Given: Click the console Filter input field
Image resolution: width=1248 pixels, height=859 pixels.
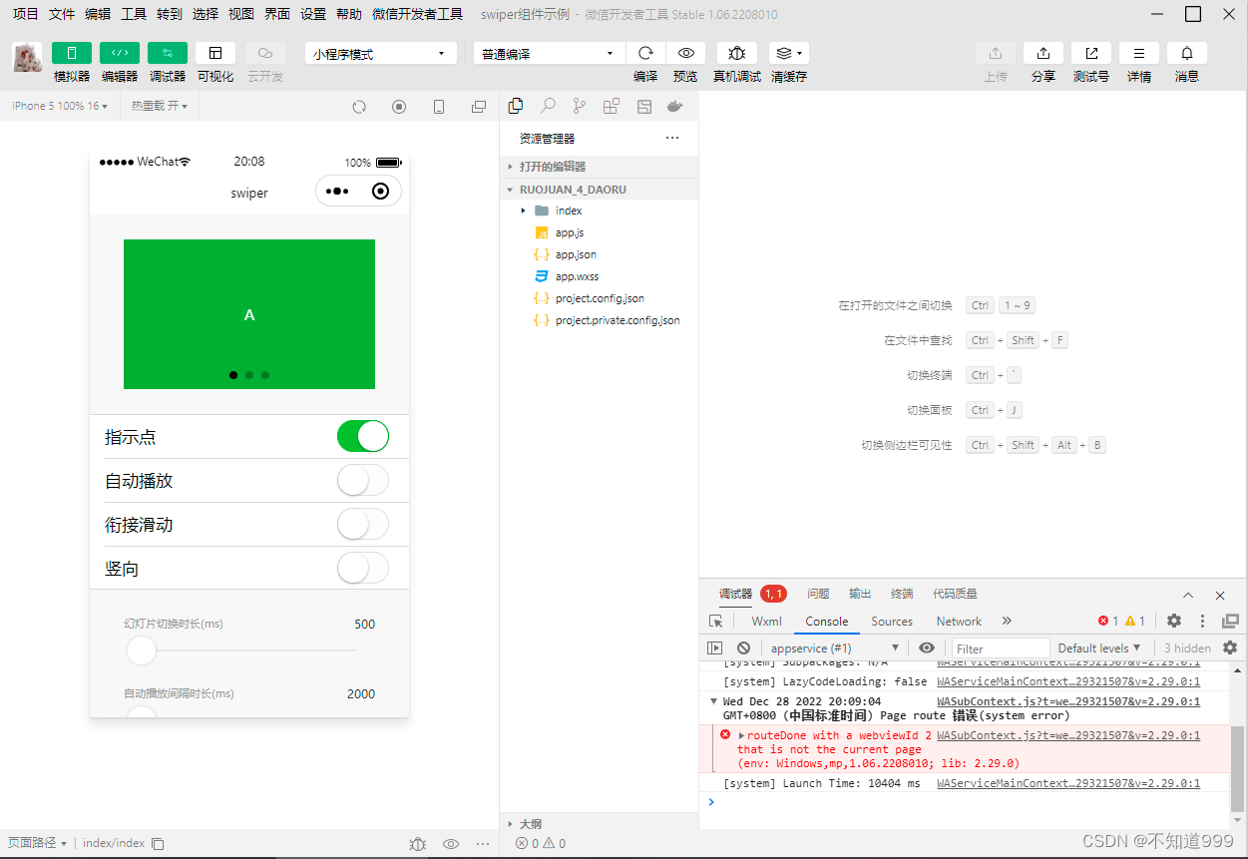Looking at the screenshot, I should [x=1001, y=647].
